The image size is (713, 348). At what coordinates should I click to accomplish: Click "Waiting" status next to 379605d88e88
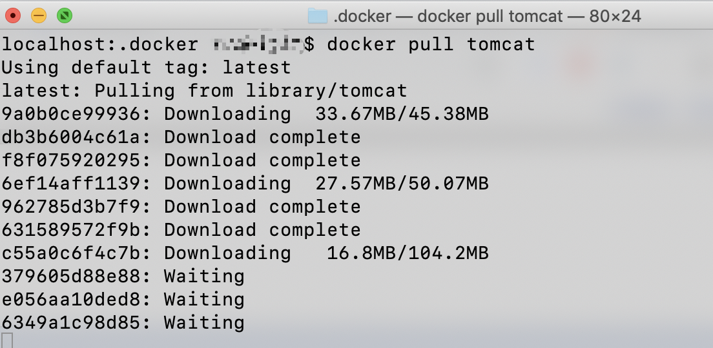[x=204, y=276]
